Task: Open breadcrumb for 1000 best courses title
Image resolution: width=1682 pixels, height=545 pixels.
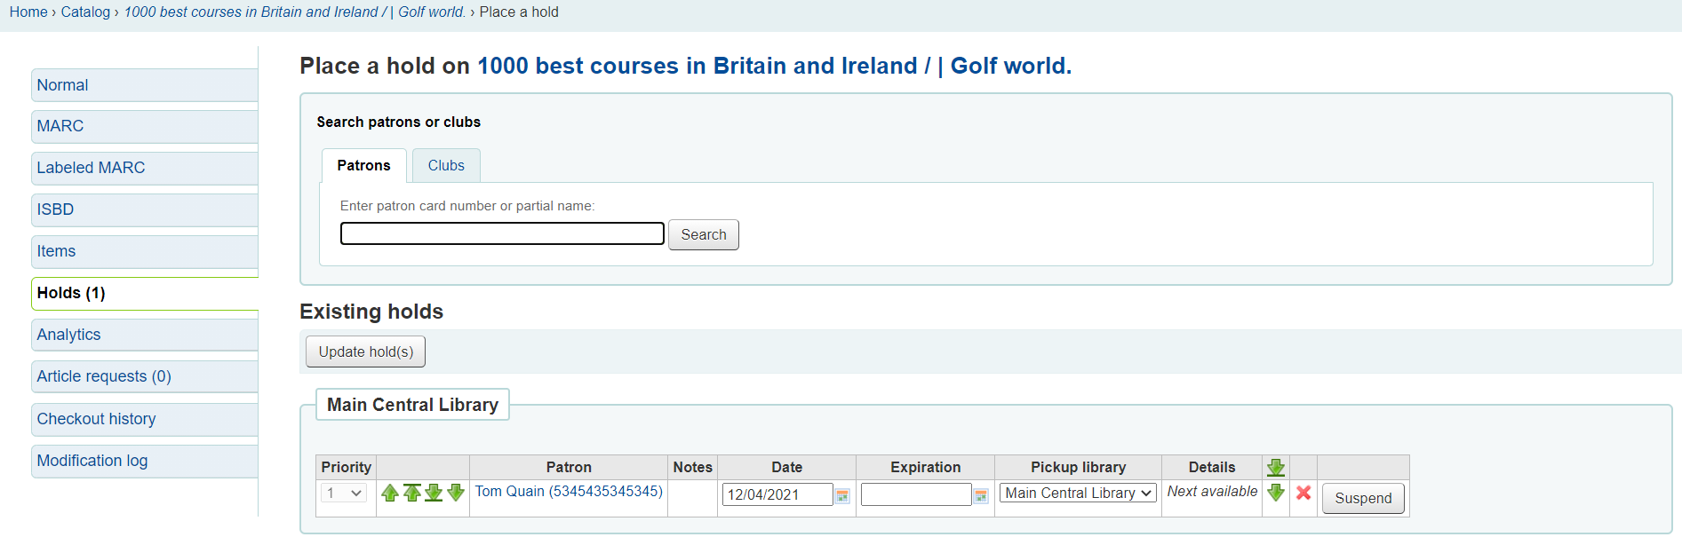Action: [x=295, y=12]
